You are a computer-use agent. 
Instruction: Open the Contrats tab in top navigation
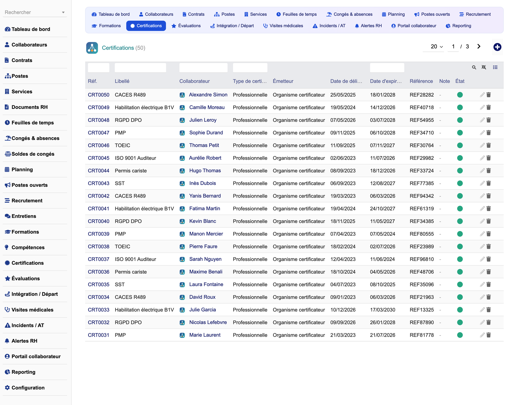point(194,14)
